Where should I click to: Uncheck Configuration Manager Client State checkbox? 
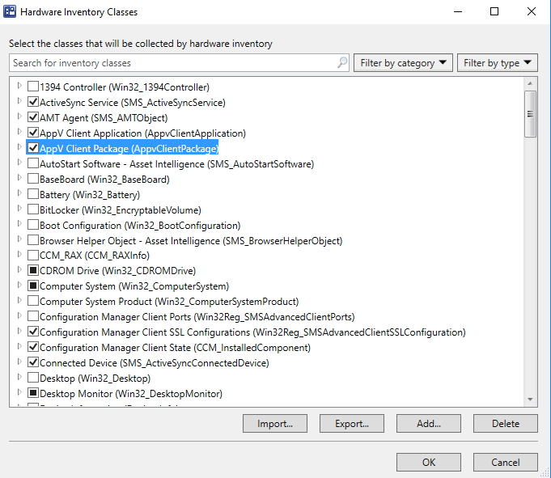33,347
